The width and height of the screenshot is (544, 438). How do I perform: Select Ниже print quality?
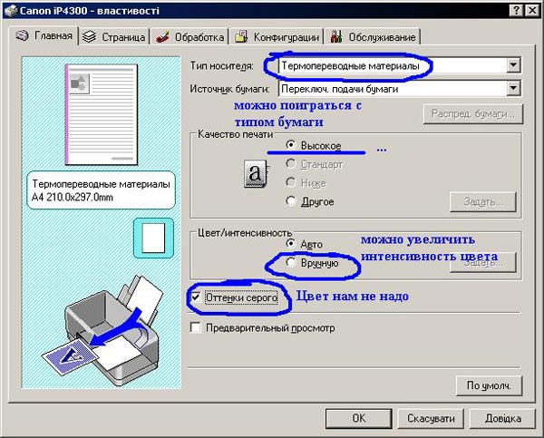[291, 182]
